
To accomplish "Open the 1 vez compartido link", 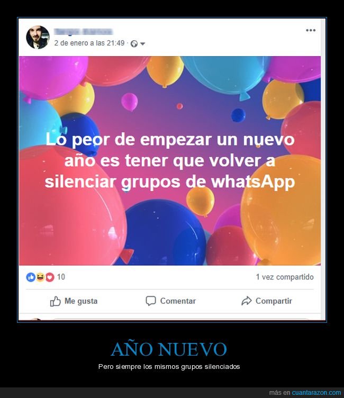I will click(x=285, y=277).
